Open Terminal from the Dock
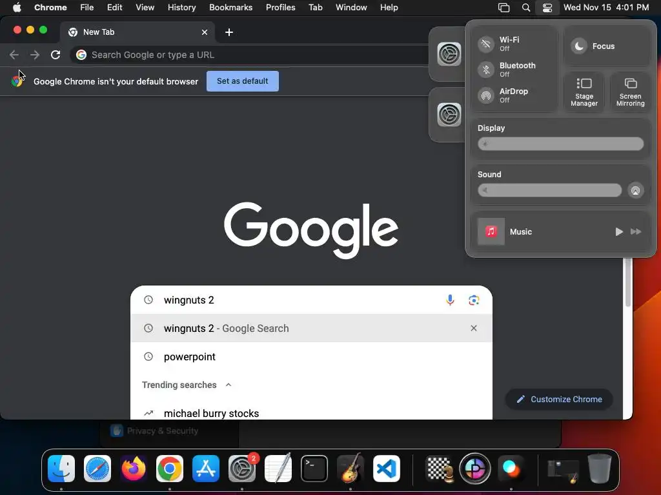This screenshot has width=661, height=495. (314, 469)
